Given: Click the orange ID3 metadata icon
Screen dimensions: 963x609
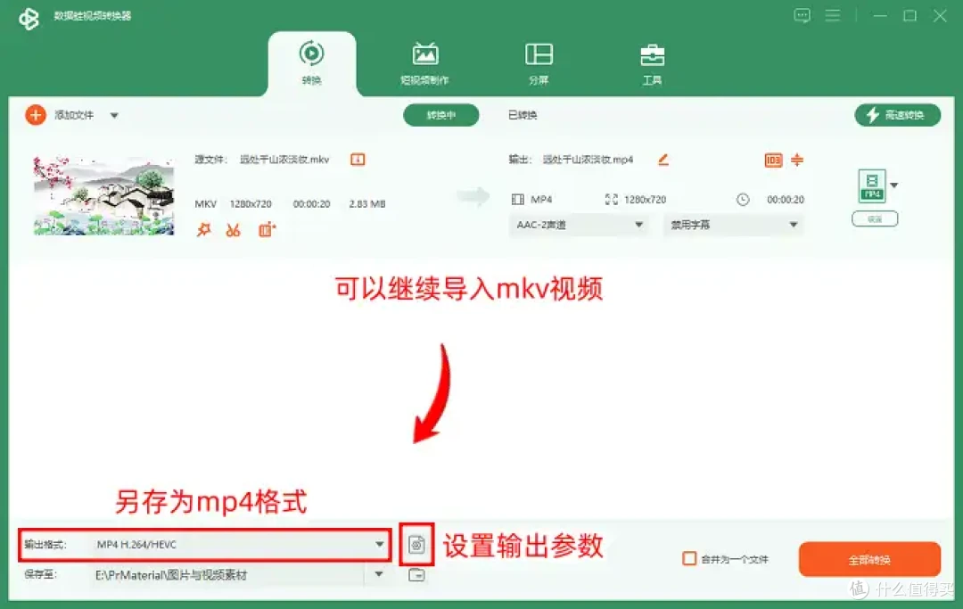Looking at the screenshot, I should (773, 160).
